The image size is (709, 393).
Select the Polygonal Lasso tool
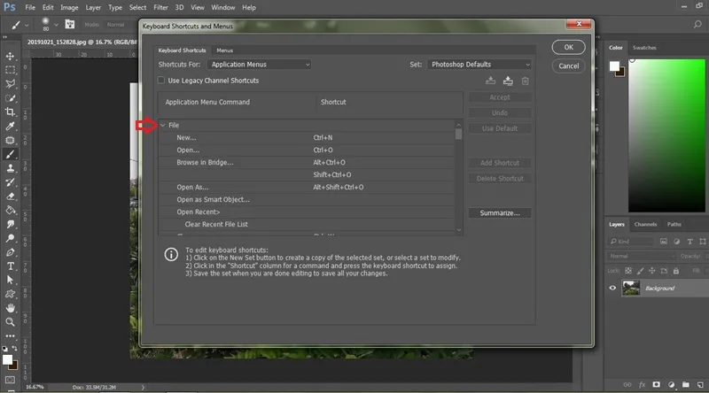10,84
